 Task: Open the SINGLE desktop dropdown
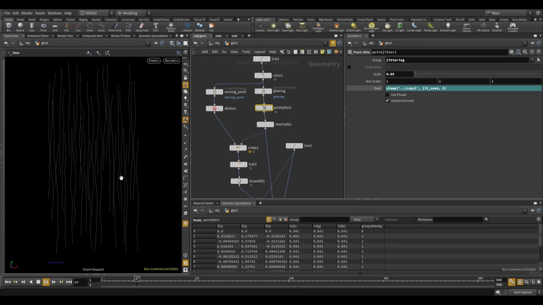tap(97, 13)
